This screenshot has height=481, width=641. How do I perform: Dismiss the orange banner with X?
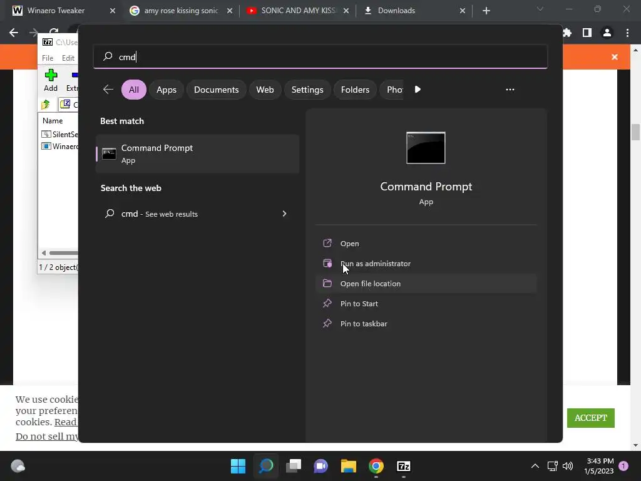[x=615, y=57]
